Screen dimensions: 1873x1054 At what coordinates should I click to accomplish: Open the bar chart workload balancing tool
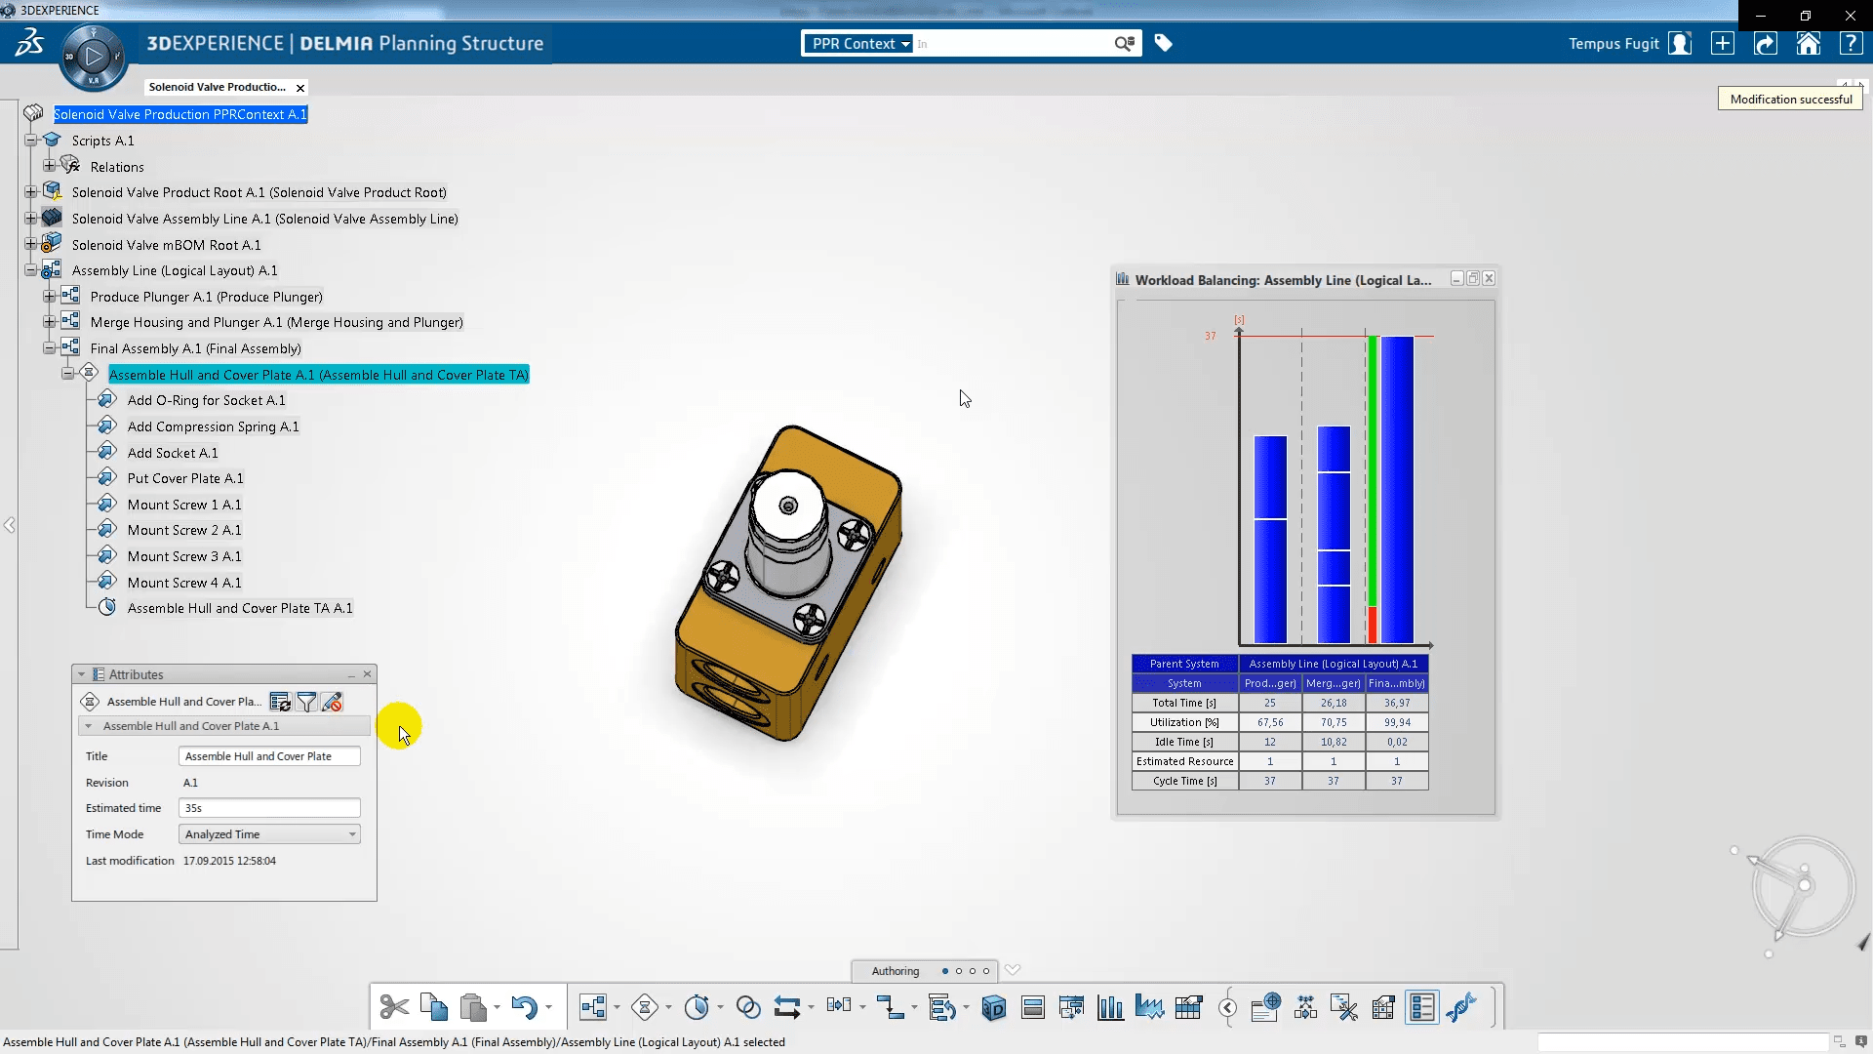pos(1110,1007)
